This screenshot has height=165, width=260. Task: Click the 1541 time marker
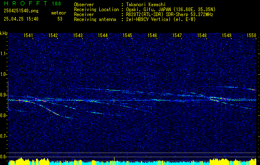tap(28, 35)
